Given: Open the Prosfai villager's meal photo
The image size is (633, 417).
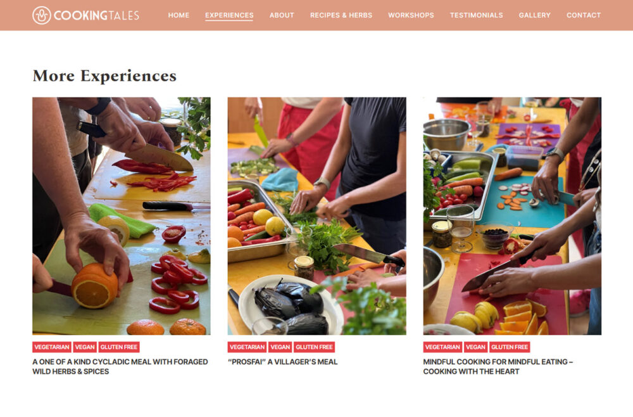Looking at the screenshot, I should pyautogui.click(x=317, y=215).
